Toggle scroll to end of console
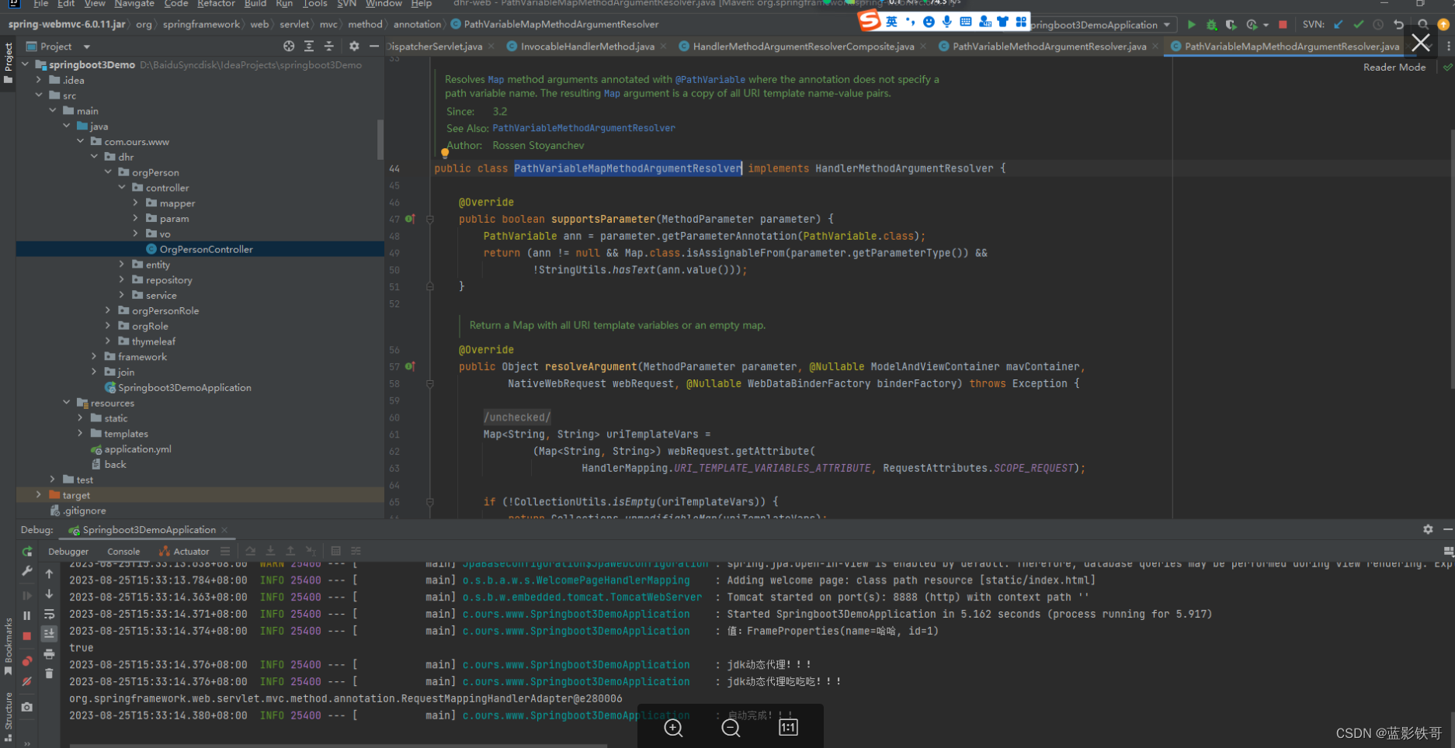The height and width of the screenshot is (748, 1455). [x=49, y=634]
